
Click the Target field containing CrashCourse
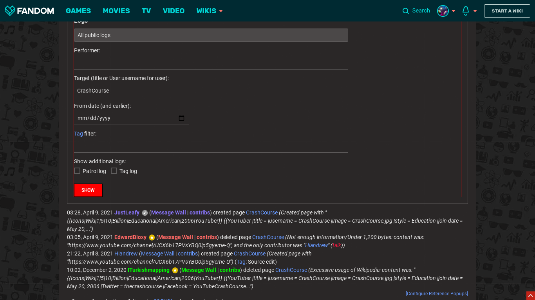coord(211,91)
